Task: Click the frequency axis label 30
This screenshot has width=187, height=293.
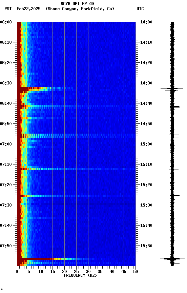Action: click(88, 272)
